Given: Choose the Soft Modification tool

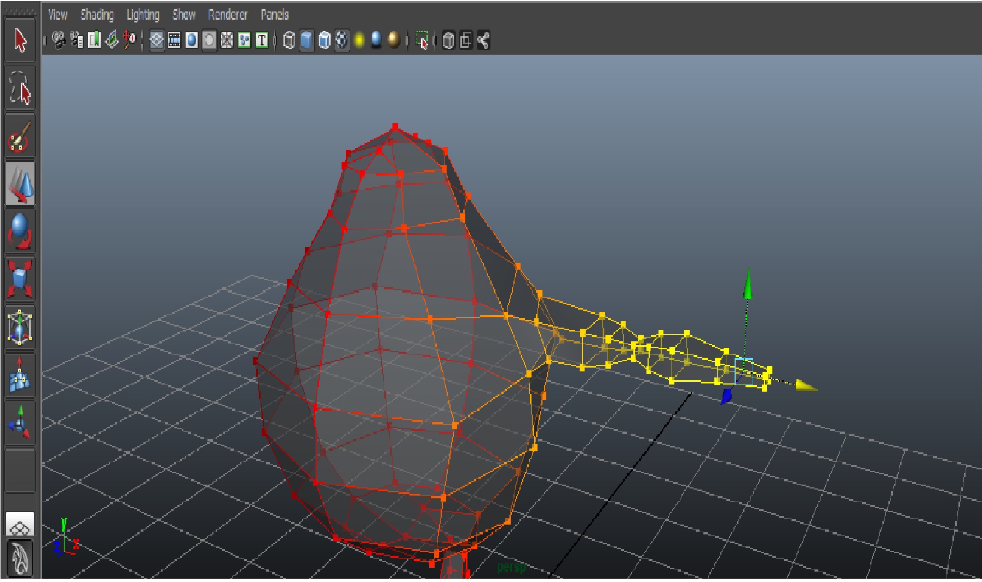Looking at the screenshot, I should coord(20,375).
